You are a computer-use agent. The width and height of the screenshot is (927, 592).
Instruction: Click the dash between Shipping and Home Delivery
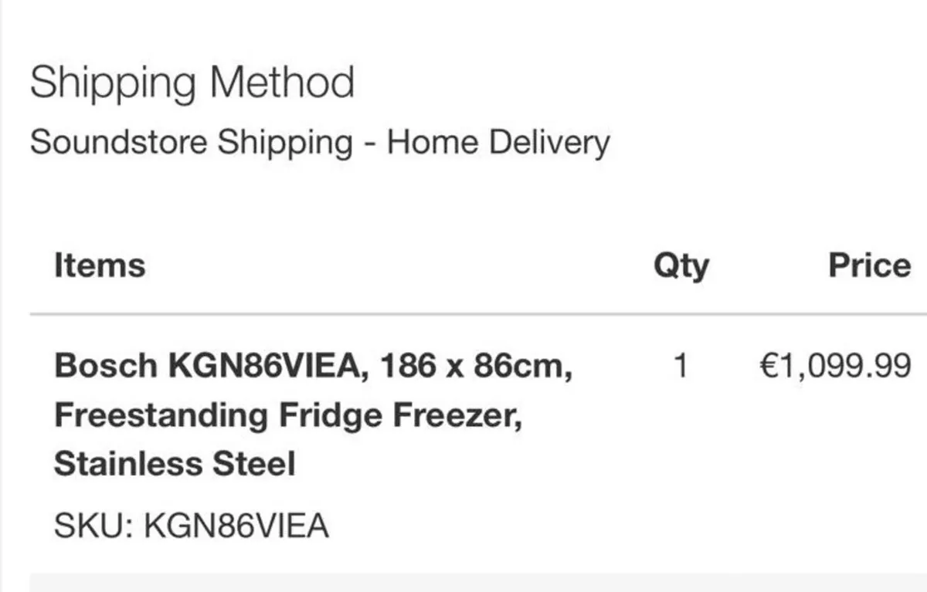click(x=370, y=145)
